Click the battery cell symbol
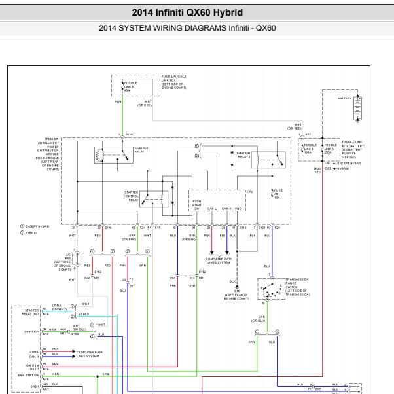 click(357, 108)
